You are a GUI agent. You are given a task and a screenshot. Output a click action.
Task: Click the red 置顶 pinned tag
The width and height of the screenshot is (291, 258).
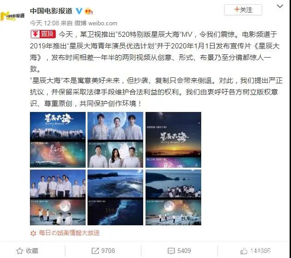point(43,34)
